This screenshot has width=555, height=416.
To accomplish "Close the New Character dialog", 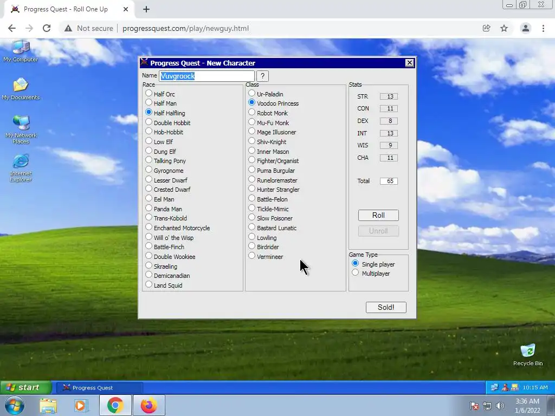I will coord(410,63).
